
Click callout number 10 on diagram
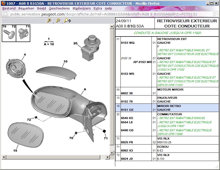coord(65,61)
